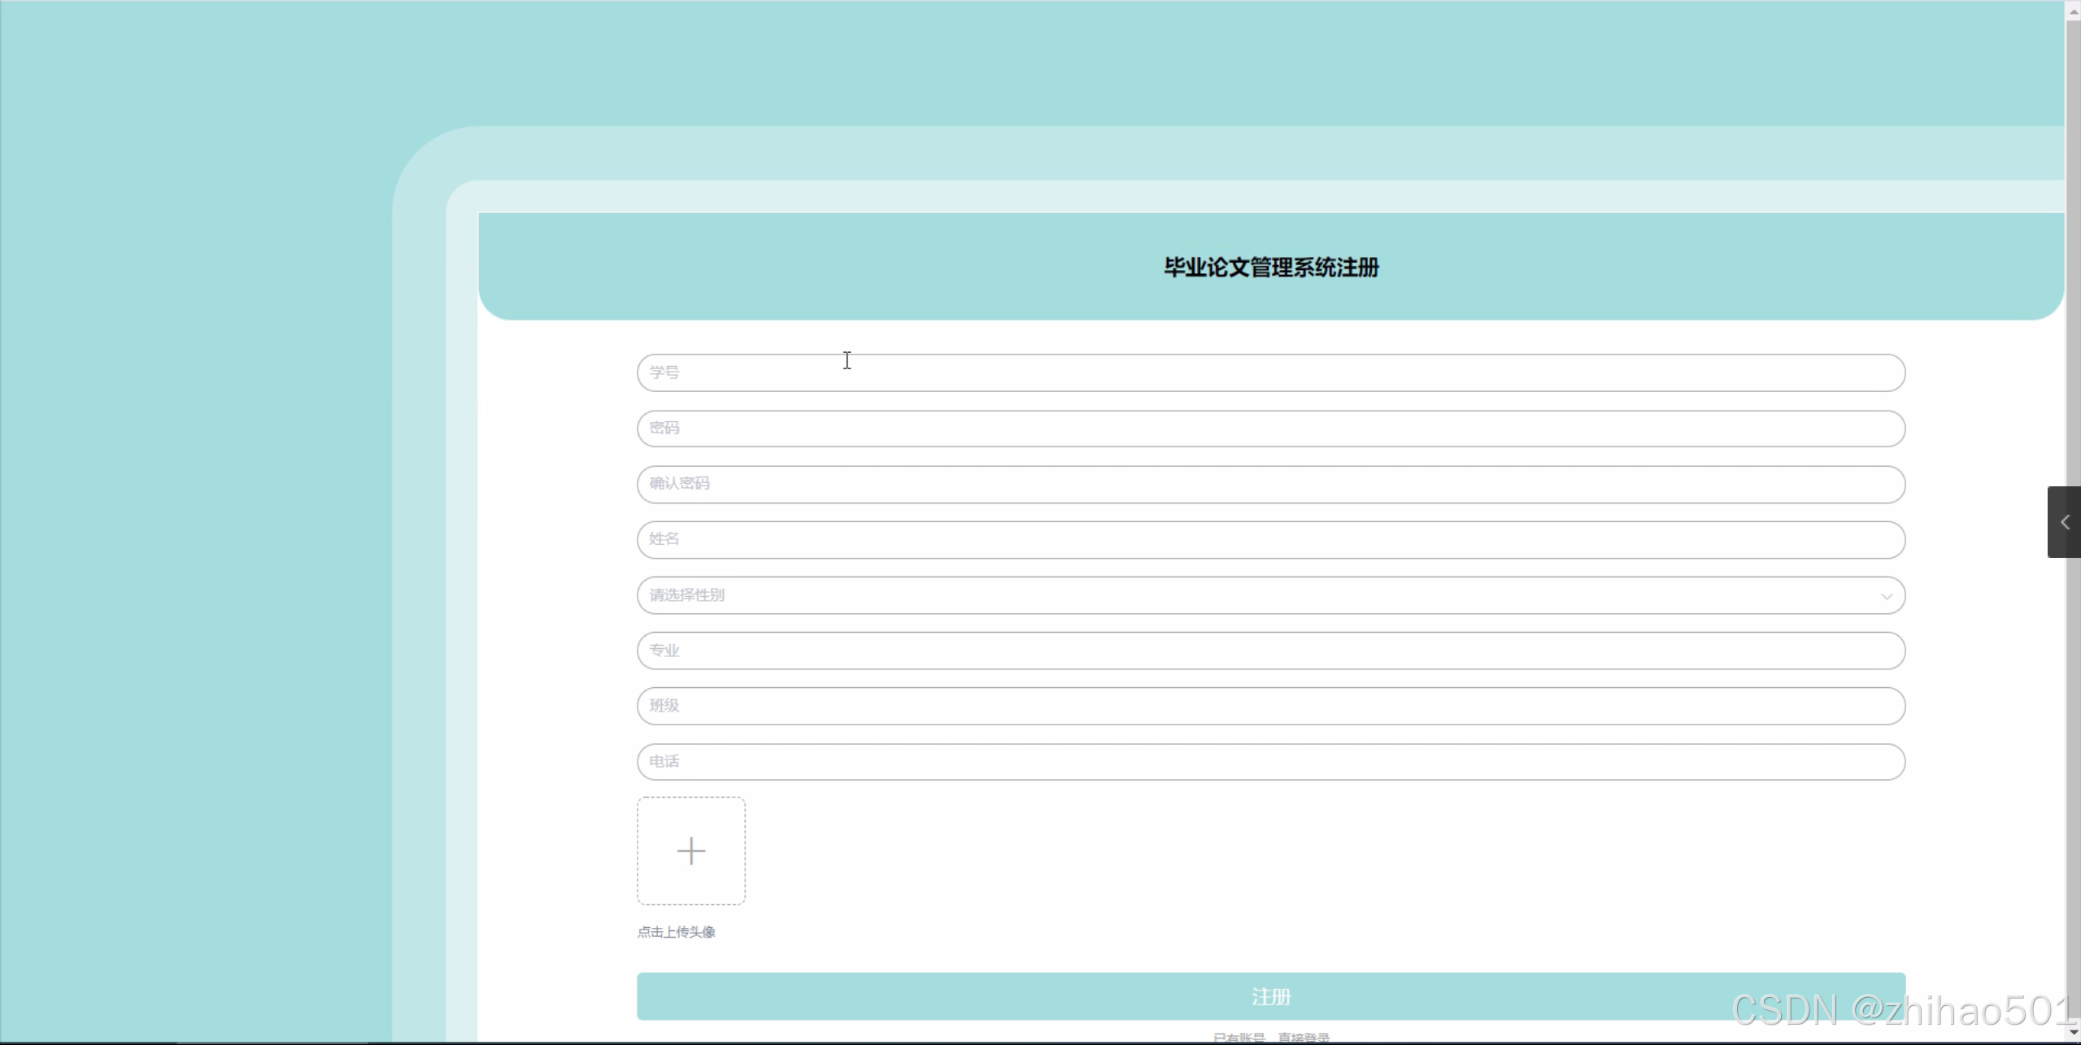Click the scrollbar down arrow

tap(2073, 1032)
